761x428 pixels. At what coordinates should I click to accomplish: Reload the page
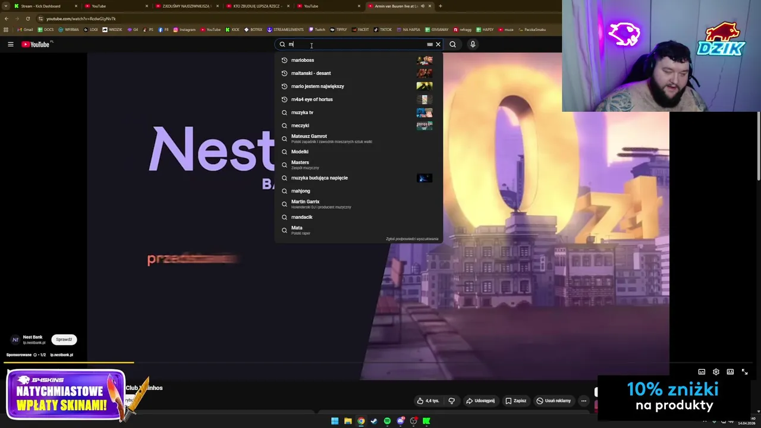click(x=27, y=18)
